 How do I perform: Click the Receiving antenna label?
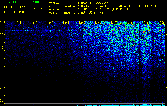[x=61, y=12]
